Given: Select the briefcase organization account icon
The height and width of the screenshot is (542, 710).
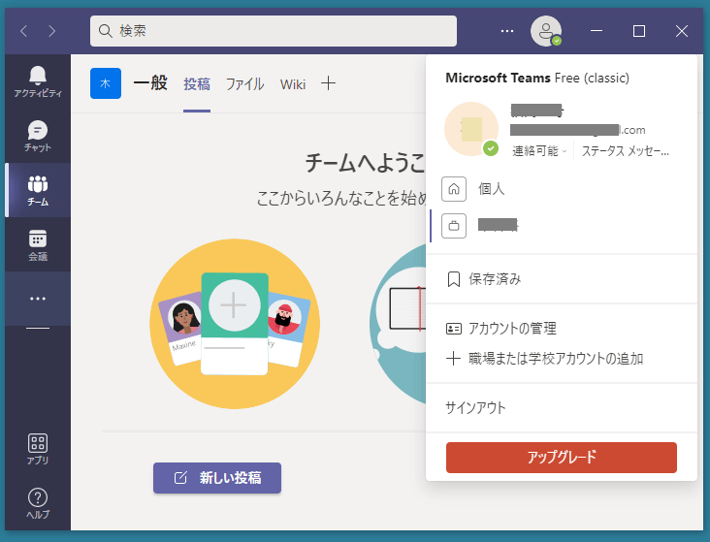Looking at the screenshot, I should click(454, 226).
